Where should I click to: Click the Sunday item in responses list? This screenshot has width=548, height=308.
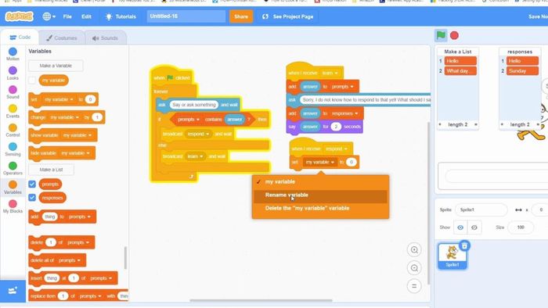click(x=522, y=71)
